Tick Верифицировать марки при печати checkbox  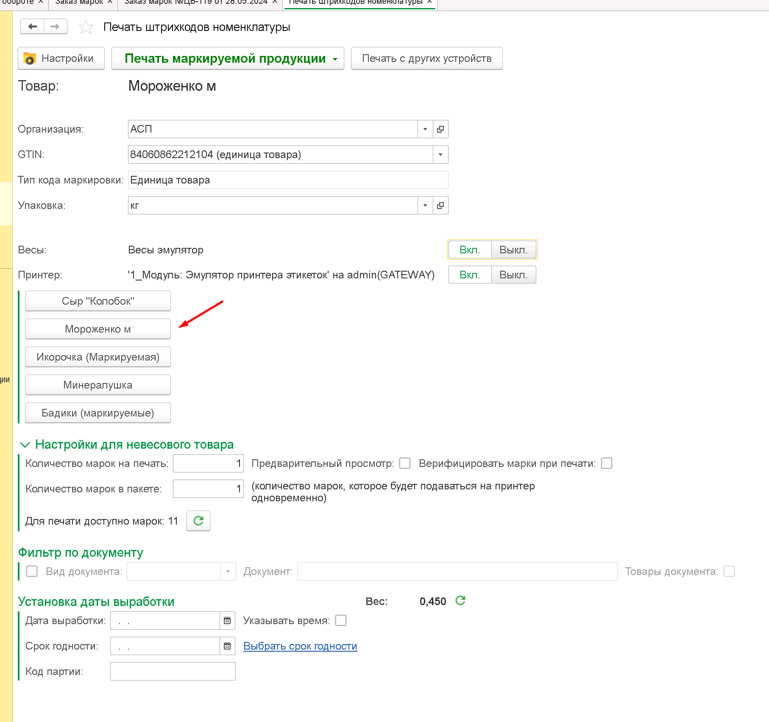607,463
